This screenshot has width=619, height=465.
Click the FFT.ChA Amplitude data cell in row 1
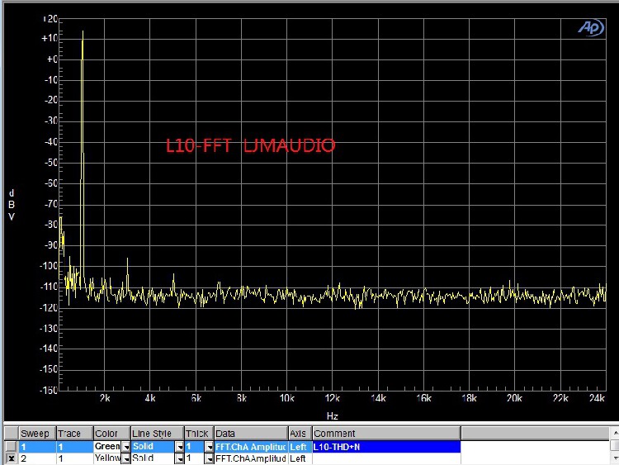click(251, 447)
